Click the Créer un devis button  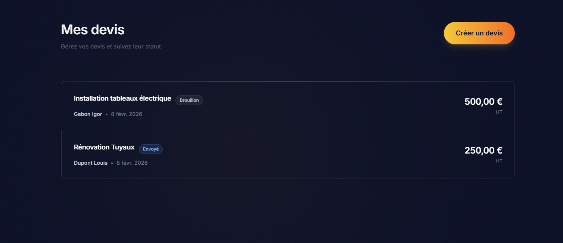(x=479, y=33)
